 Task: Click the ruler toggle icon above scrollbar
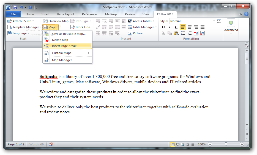pyautogui.click(x=247, y=46)
